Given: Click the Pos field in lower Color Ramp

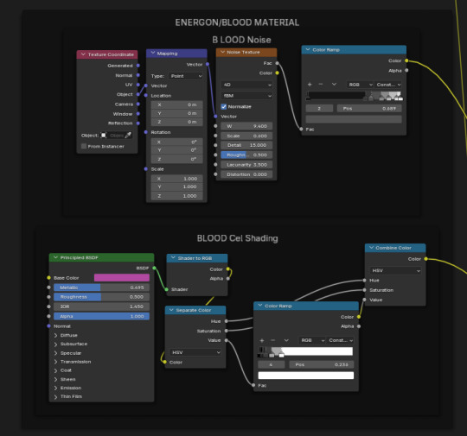Looking at the screenshot, I should coord(322,364).
